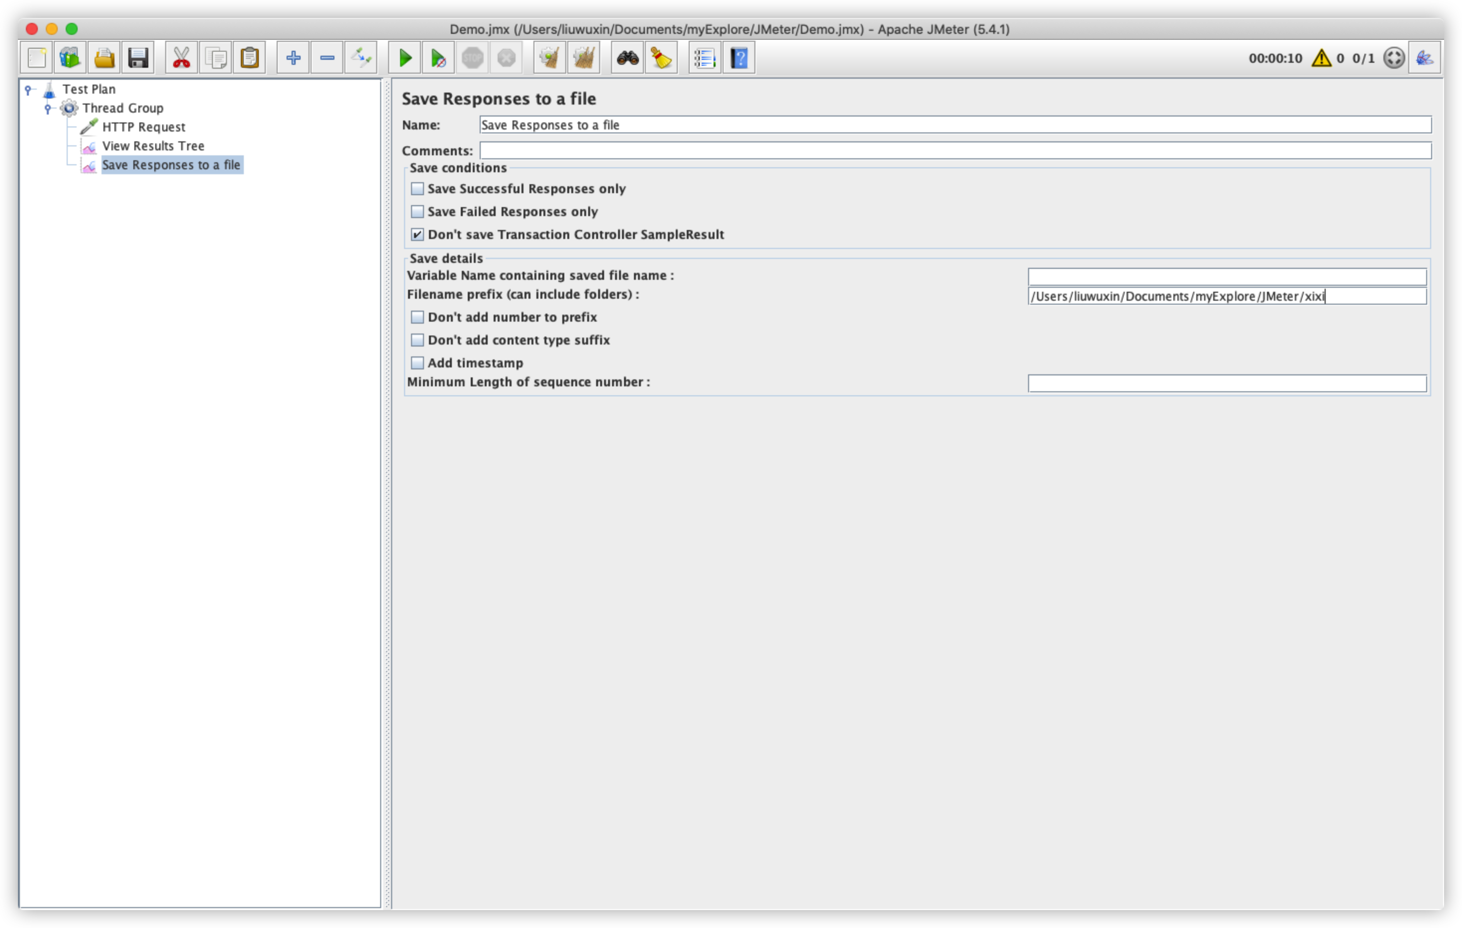
Task: Collapse the Test Plan tree node
Action: [x=28, y=90]
